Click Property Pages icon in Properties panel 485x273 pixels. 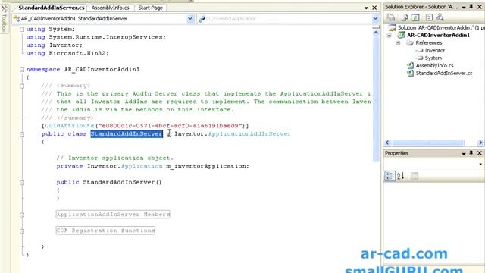pyautogui.click(x=415, y=176)
